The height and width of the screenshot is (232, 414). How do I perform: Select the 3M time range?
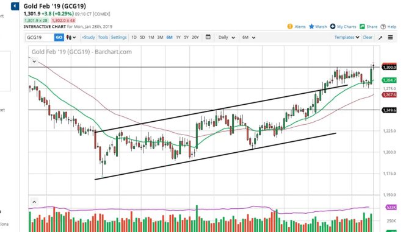coord(160,37)
